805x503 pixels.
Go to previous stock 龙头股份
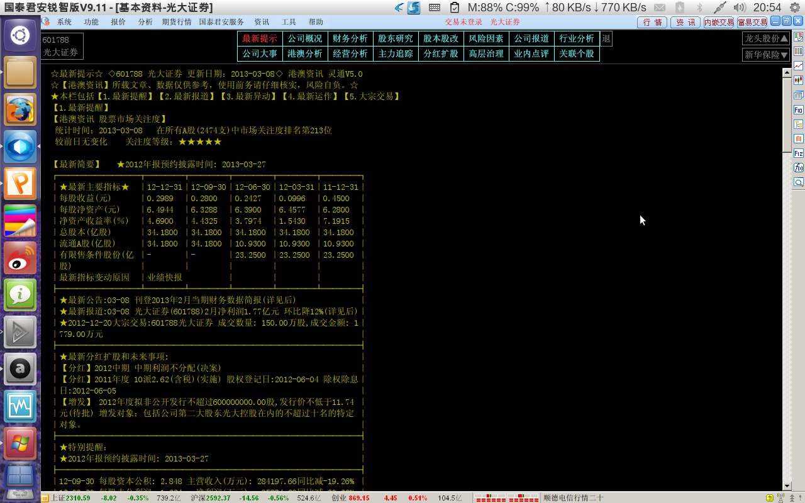click(765, 38)
